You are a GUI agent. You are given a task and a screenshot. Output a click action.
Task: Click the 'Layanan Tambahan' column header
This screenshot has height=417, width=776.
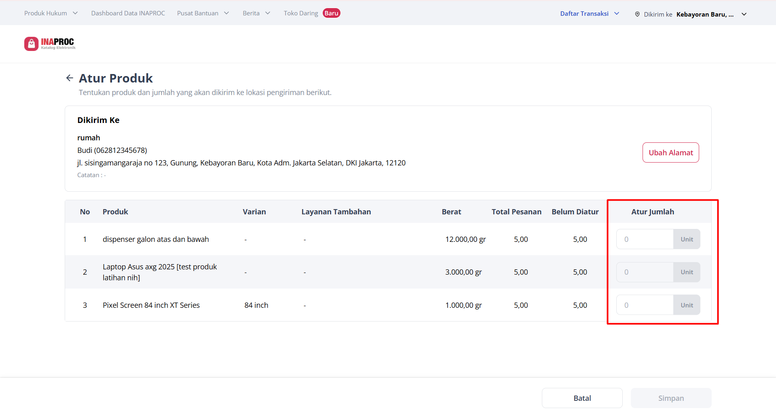coord(336,212)
